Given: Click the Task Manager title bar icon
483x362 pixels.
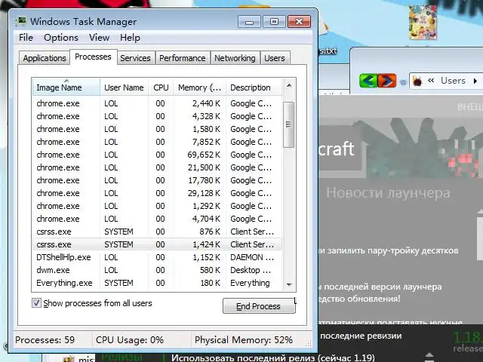Looking at the screenshot, I should (x=20, y=22).
